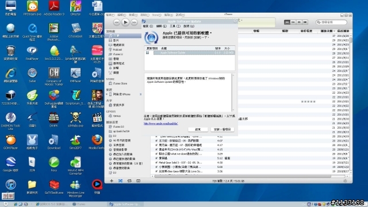Eject the iPhone device in iTunes sidebar

(x=140, y=94)
